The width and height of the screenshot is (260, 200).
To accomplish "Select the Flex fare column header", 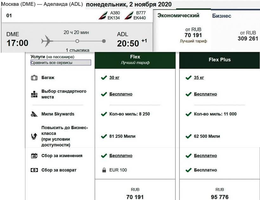I will tap(135, 60).
